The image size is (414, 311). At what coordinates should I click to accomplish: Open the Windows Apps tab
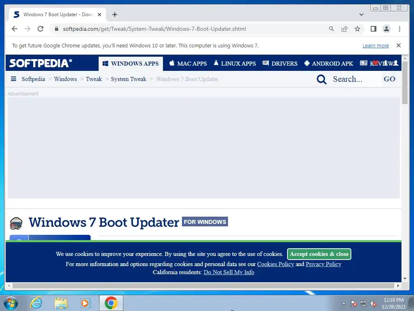[x=131, y=64]
